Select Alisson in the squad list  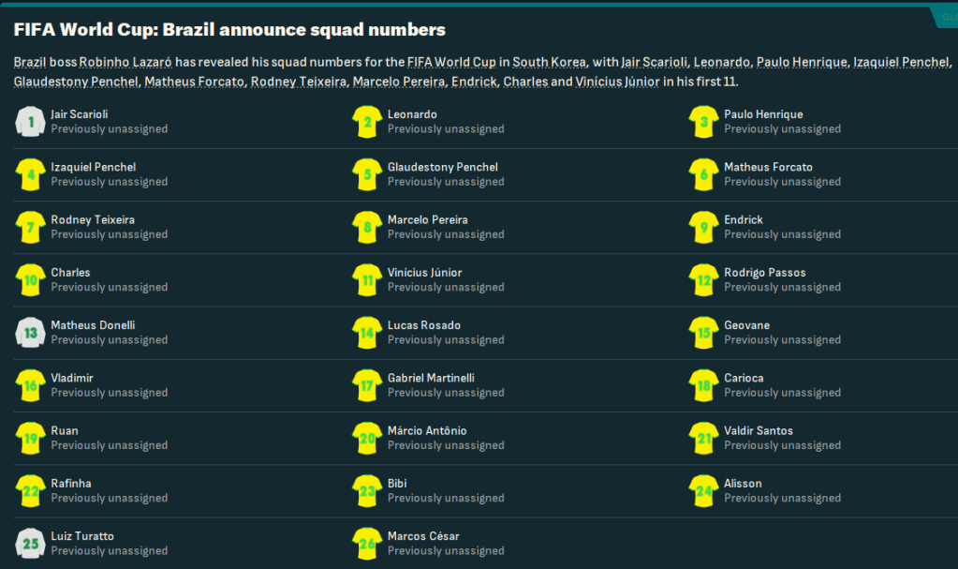pyautogui.click(x=743, y=484)
